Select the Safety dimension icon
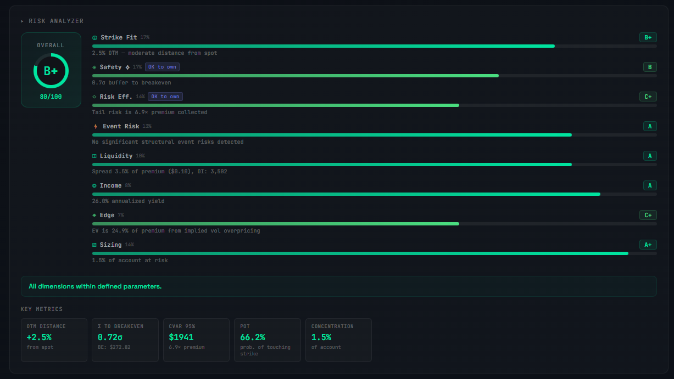This screenshot has width=674, height=379. 94,67
